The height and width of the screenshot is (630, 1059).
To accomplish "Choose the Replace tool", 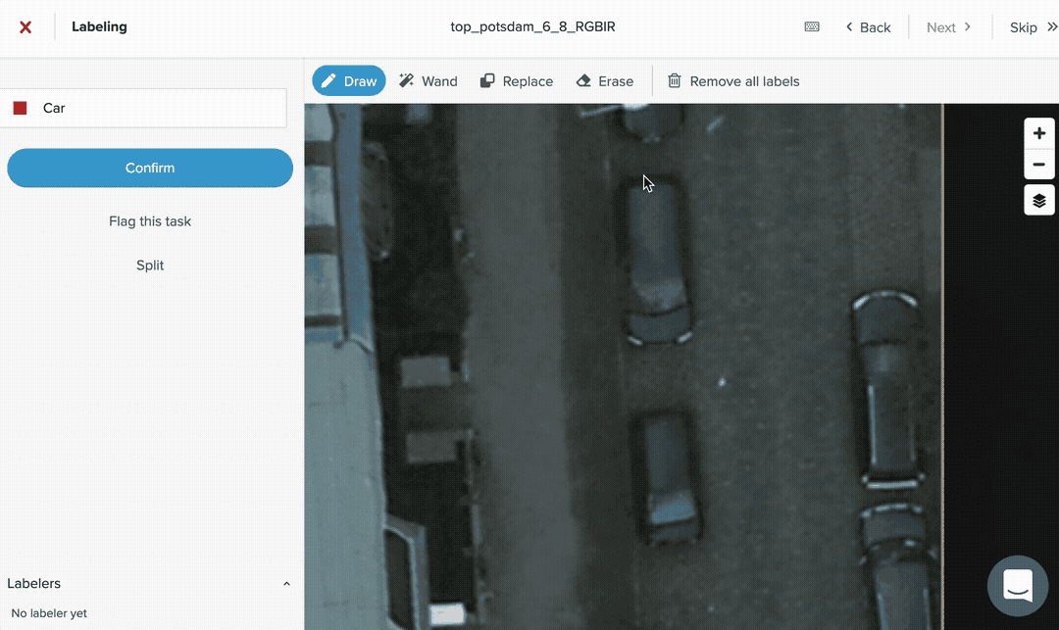I will point(517,81).
